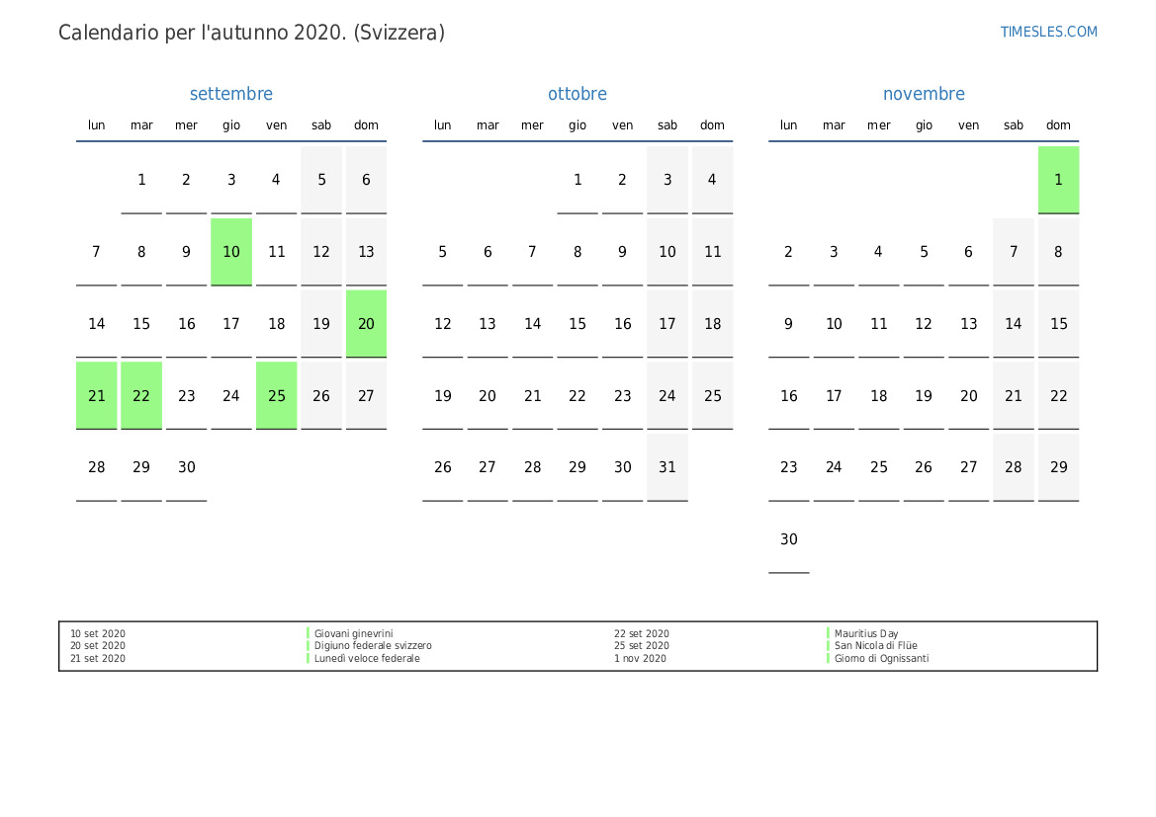Click 31 October in the calendar
This screenshot has height=817, width=1156.
[x=667, y=467]
